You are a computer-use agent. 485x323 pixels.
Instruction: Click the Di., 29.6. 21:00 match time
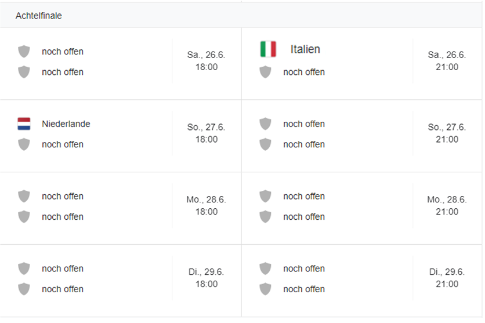click(x=447, y=278)
